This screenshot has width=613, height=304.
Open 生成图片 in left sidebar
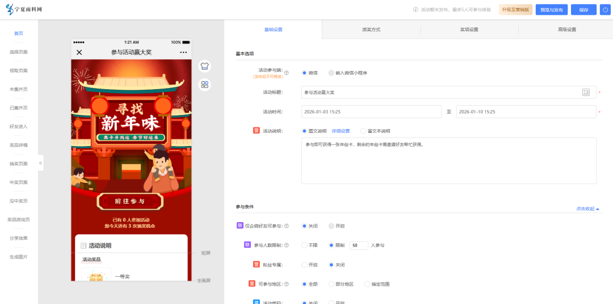[19, 257]
